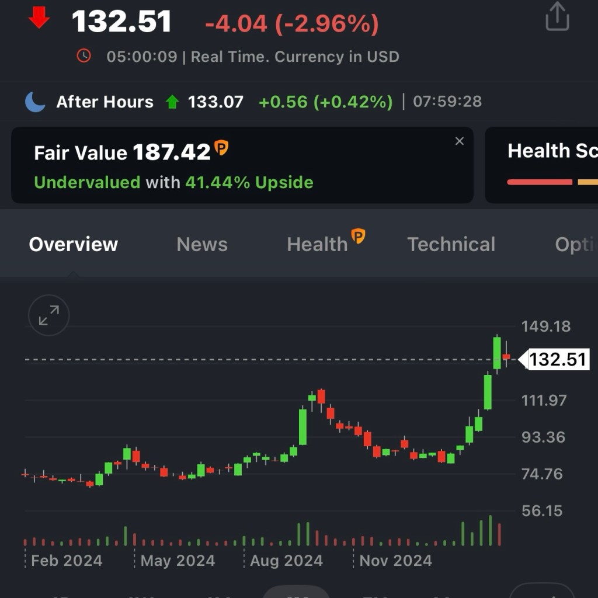Open the partially visible Options tab
The width and height of the screenshot is (598, 598).
coord(576,244)
